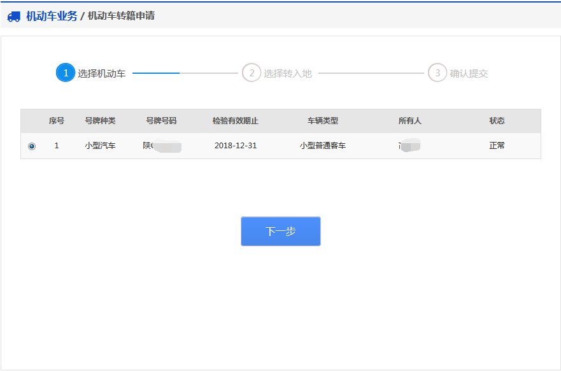This screenshot has height=371, width=561.
Task: Click the step 3 circle icon
Action: point(437,73)
